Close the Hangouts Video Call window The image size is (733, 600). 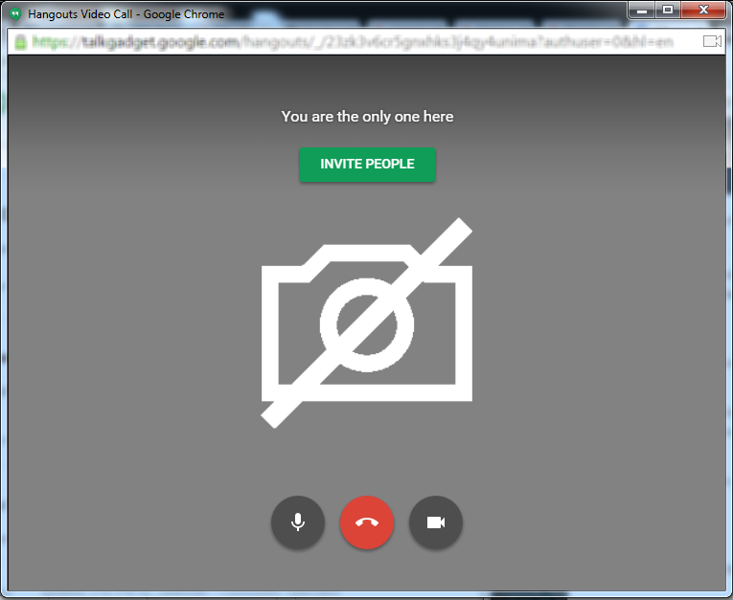(703, 10)
